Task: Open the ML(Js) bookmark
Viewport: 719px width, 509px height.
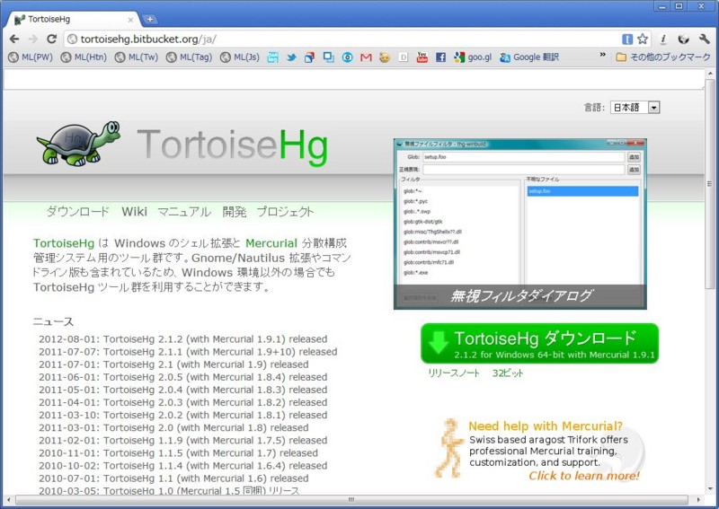Action: tap(240, 57)
